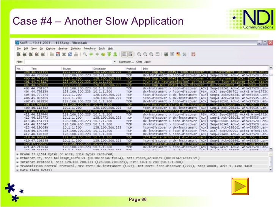Image resolution: width=276 pixels, height=207 pixels.
Task: Reset zoom to normal size icon
Action: [x=151, y=54]
